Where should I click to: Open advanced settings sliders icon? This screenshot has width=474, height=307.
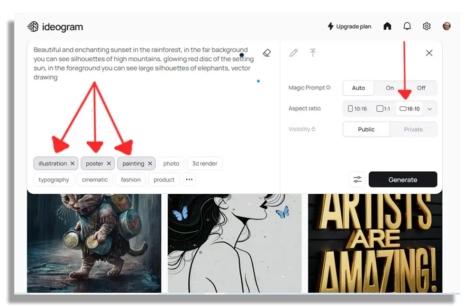[x=357, y=180]
